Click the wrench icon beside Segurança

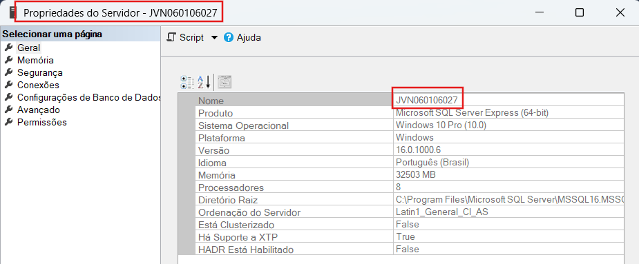pyautogui.click(x=8, y=72)
